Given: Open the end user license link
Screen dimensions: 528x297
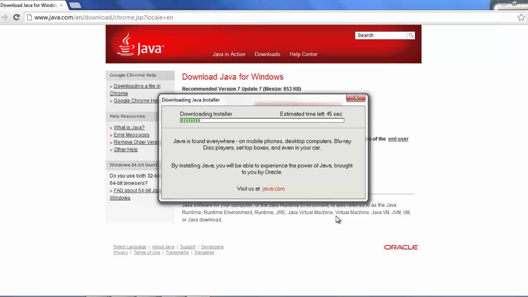Looking at the screenshot, I should tap(398, 139).
